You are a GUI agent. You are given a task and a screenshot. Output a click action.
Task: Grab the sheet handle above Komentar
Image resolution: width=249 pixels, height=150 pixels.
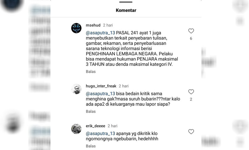point(126,2)
